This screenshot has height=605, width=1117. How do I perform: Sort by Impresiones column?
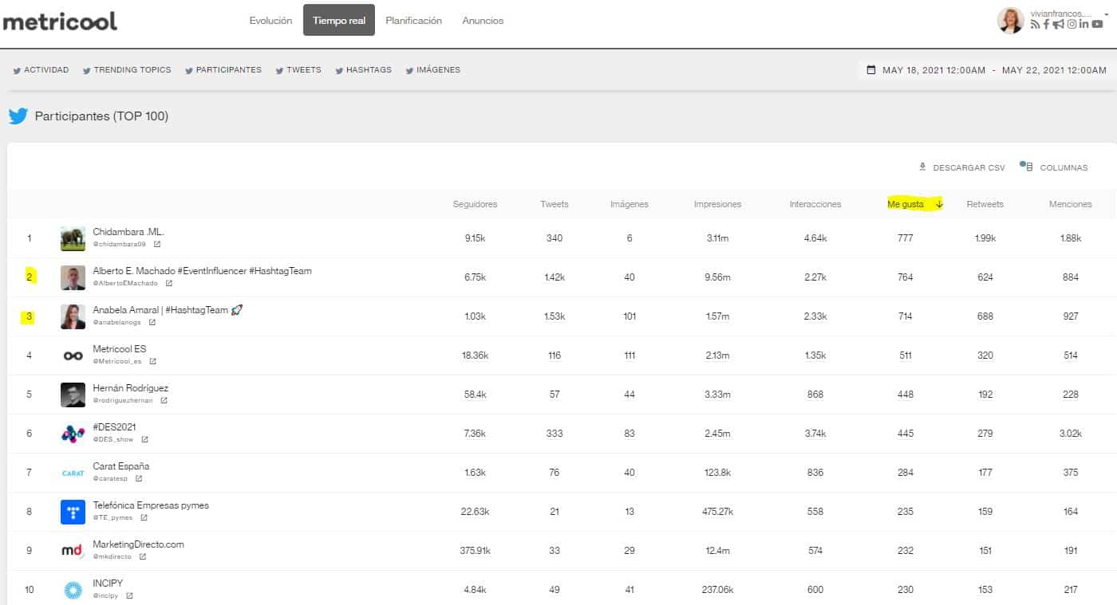click(x=717, y=204)
